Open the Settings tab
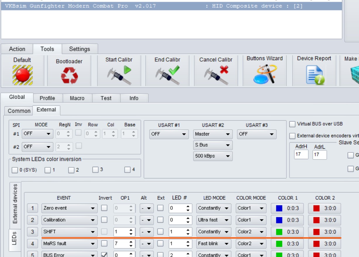The image size is (359, 257). coord(80,49)
